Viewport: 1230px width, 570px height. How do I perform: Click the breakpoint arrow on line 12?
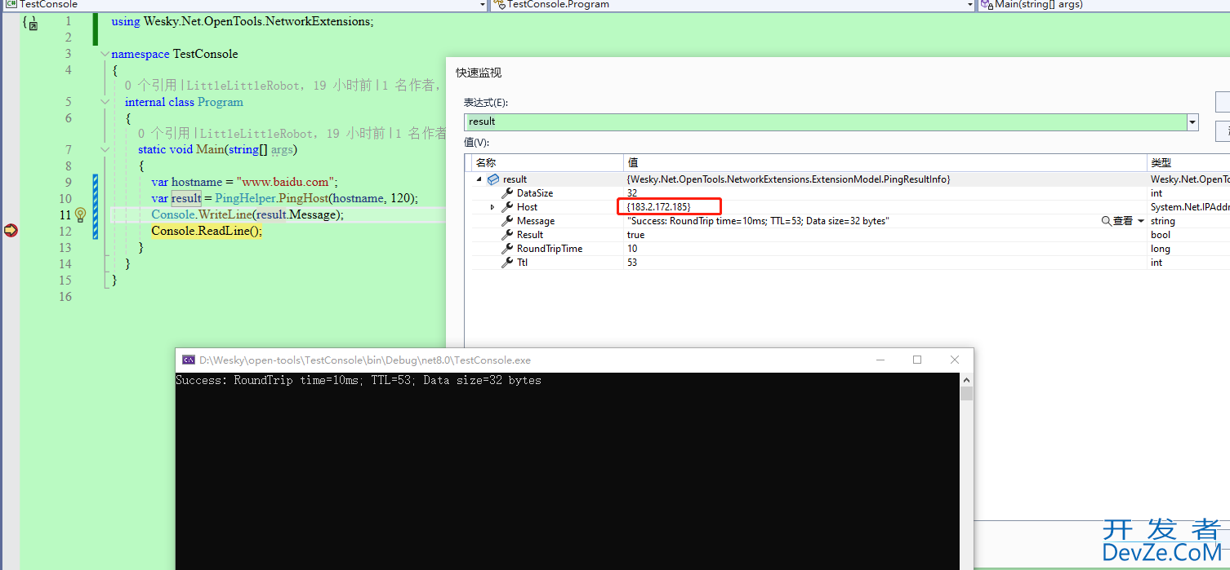tap(11, 231)
